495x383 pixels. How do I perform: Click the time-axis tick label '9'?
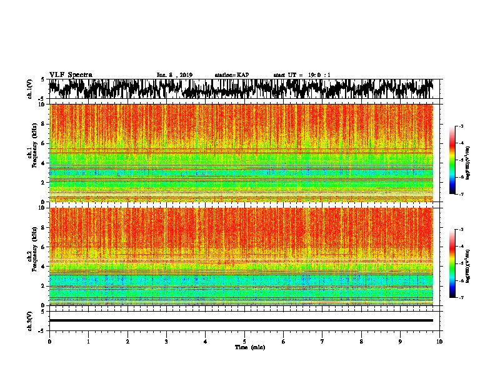400,342
